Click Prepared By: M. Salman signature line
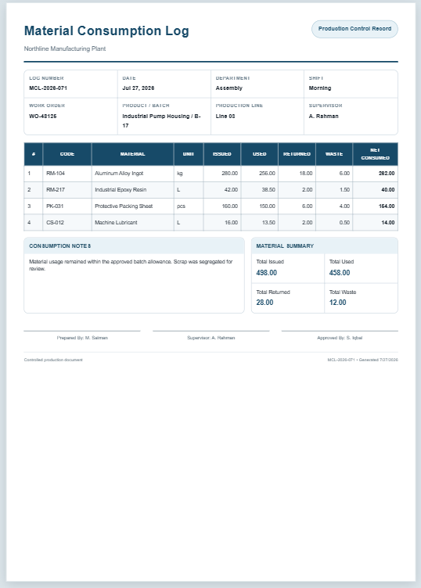Screen dimensions: 421x588 tap(82, 338)
